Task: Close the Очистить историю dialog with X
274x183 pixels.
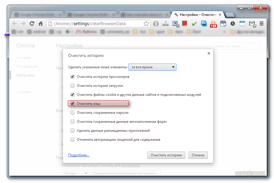Action: (x=209, y=53)
